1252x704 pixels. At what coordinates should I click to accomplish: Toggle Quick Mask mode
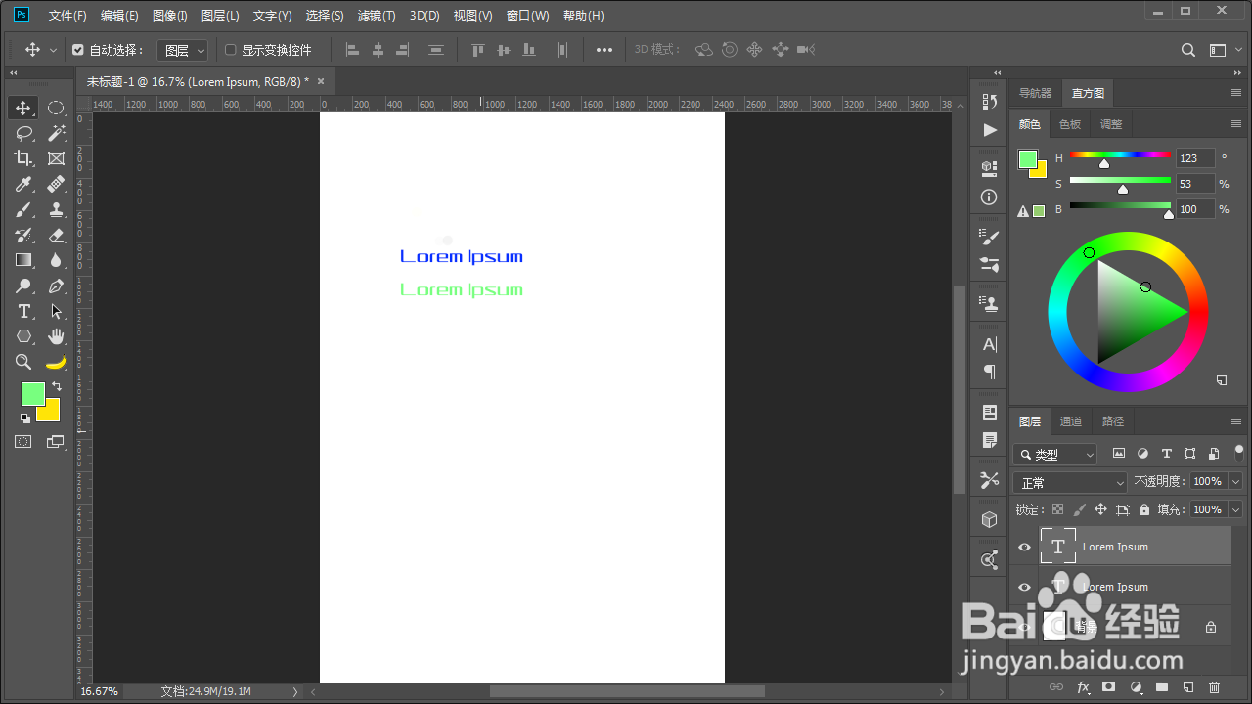pyautogui.click(x=23, y=442)
